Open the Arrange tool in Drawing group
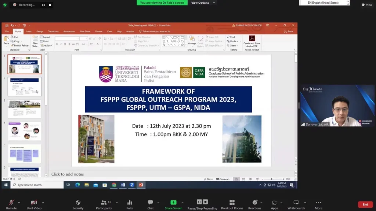Screen dimensions: 376x211 click(x=192, y=42)
